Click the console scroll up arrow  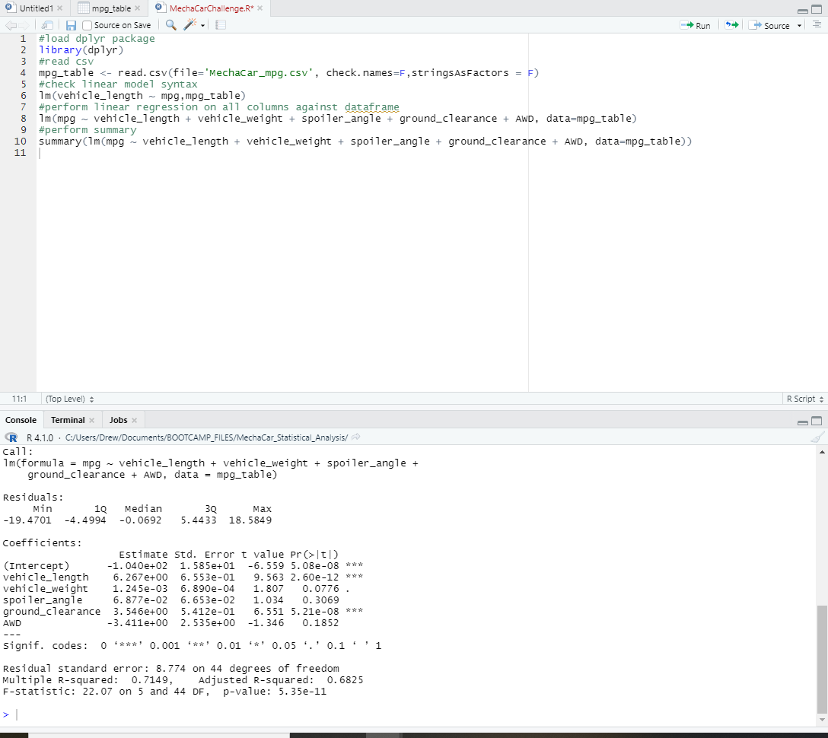822,452
